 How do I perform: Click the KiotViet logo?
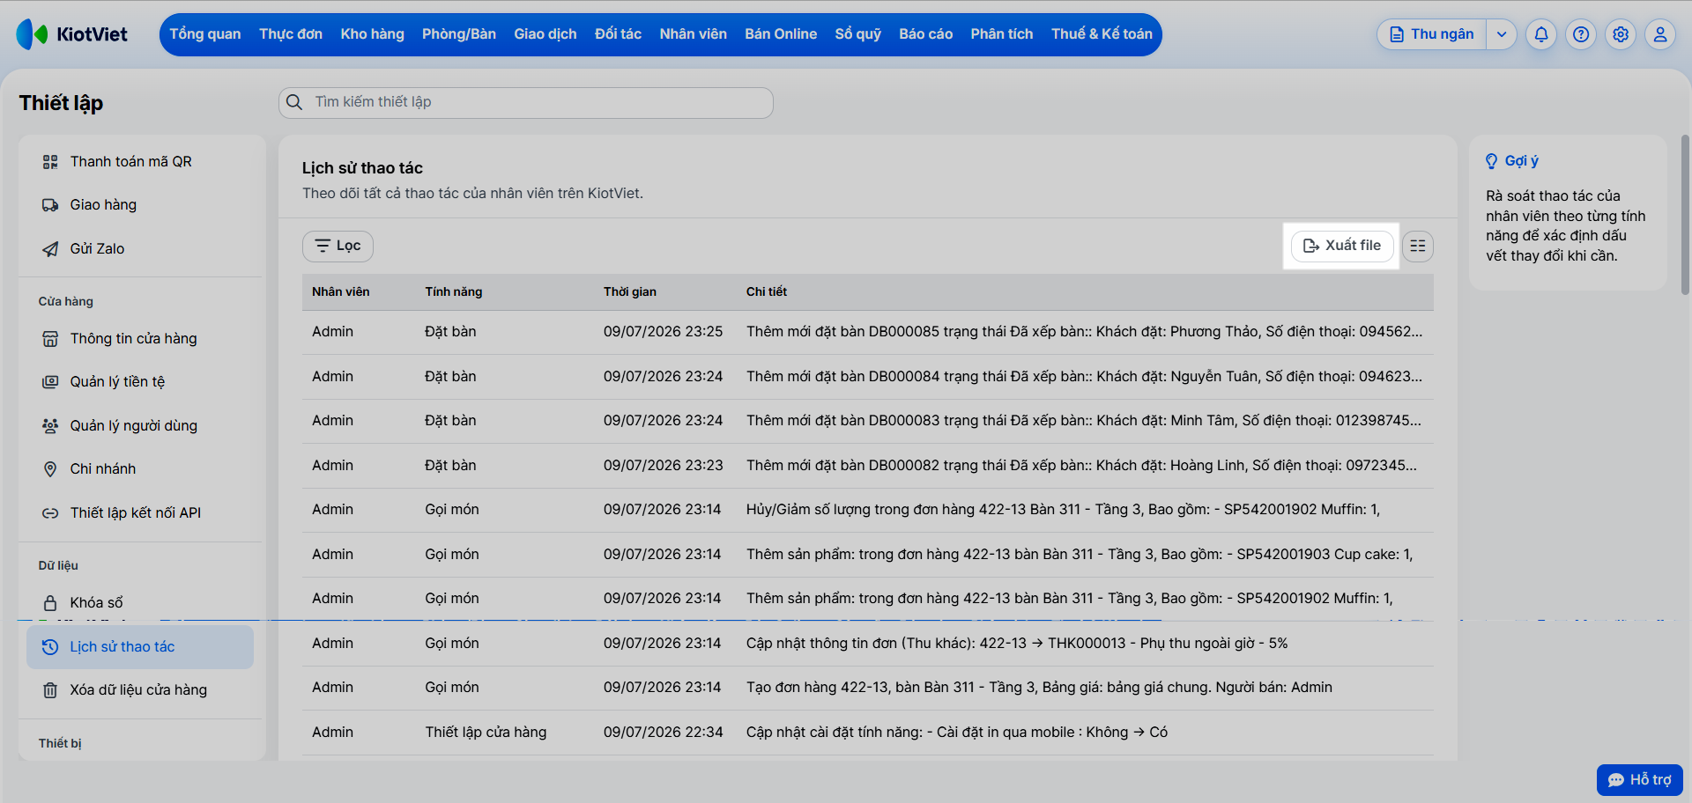tap(71, 34)
